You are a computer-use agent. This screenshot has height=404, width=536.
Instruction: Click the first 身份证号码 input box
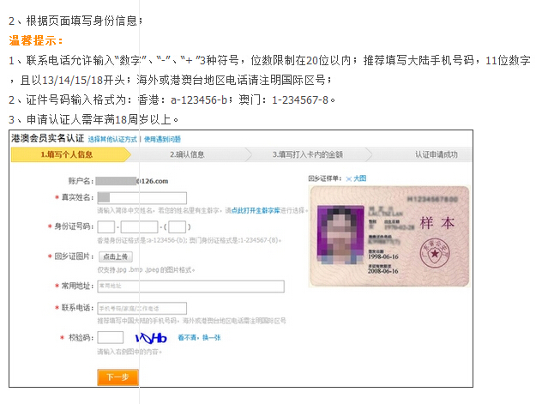[x=106, y=227]
